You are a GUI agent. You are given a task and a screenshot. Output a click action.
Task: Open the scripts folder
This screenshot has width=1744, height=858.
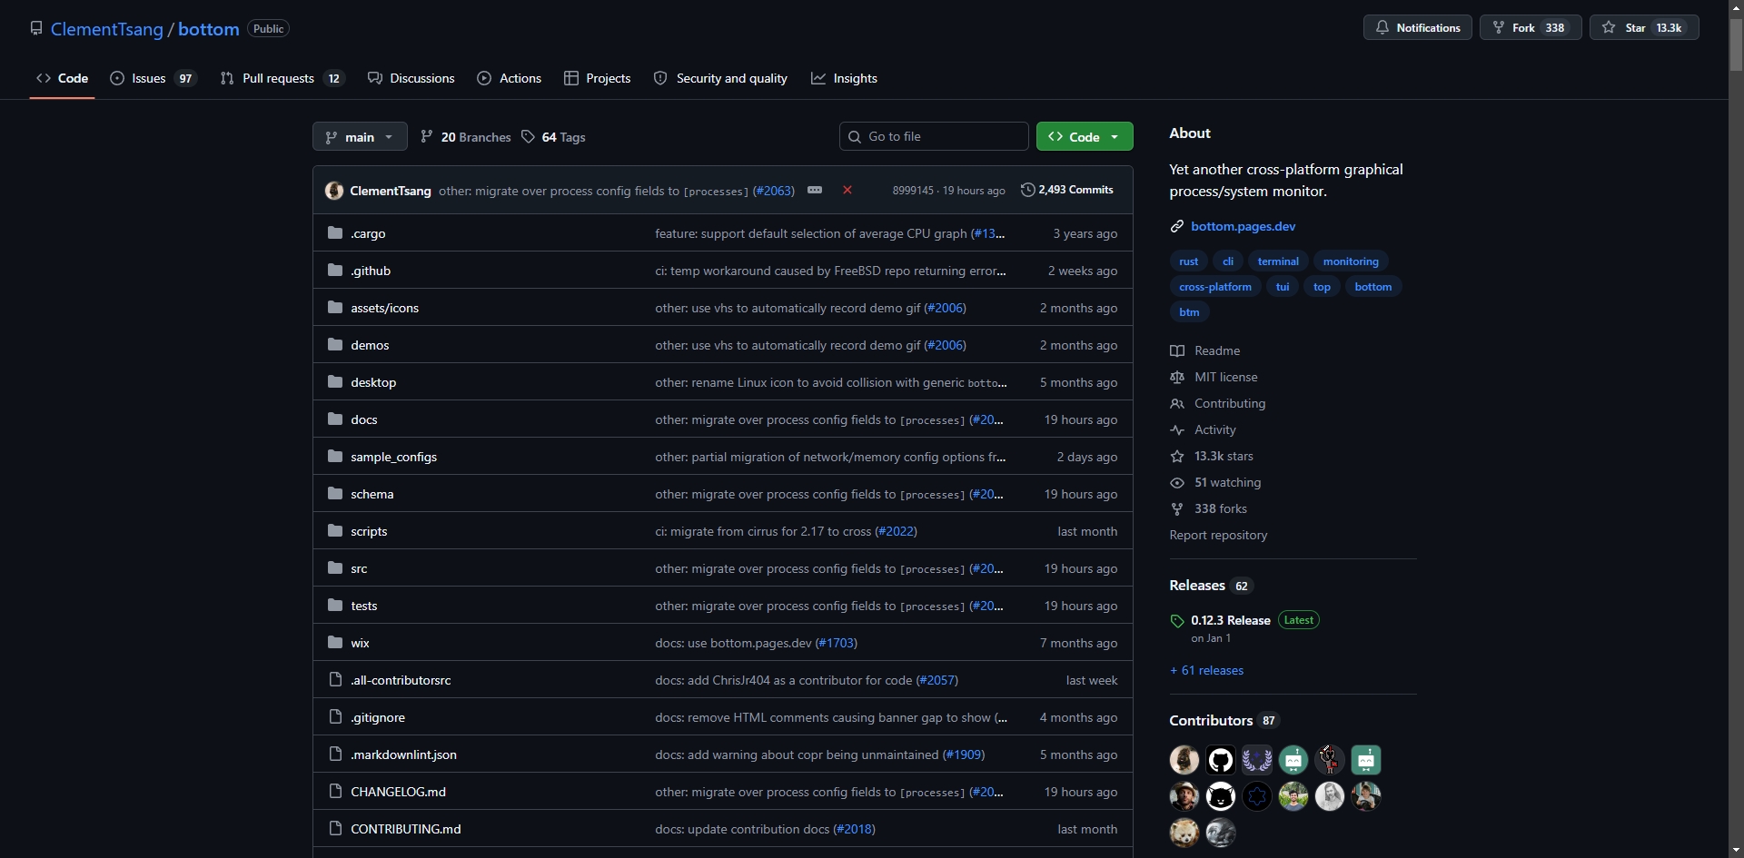(369, 531)
